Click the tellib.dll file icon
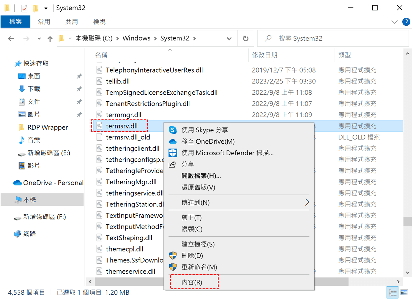Screen dimensions: 413x299 [x=100, y=81]
